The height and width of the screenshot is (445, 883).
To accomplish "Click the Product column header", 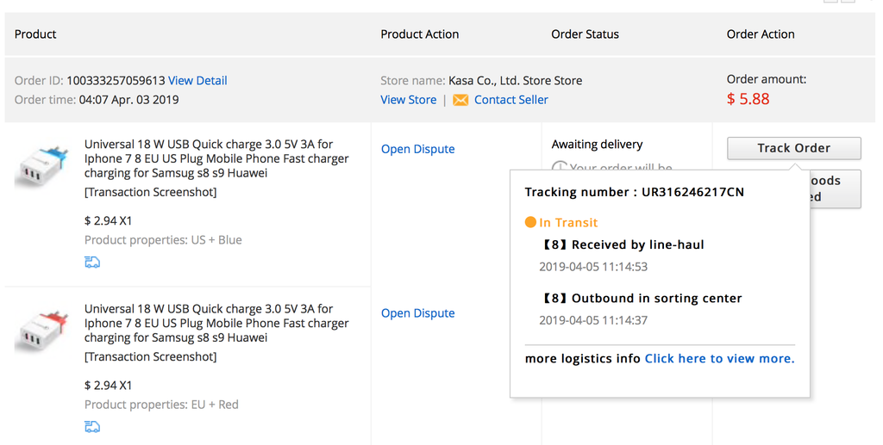I will point(35,34).
